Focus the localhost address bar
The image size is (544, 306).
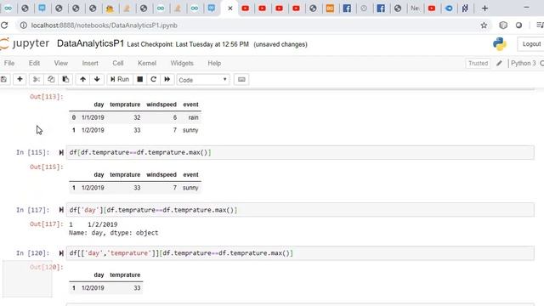point(104,25)
